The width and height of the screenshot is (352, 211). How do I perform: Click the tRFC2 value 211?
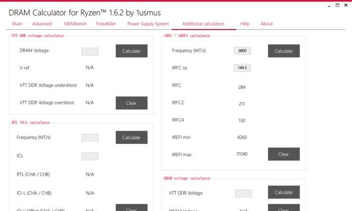tap(242, 104)
